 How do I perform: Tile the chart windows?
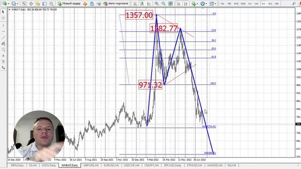170,3
